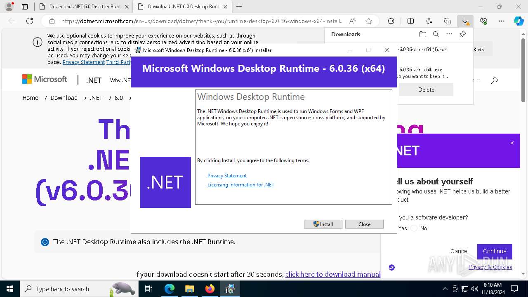This screenshot has width=528, height=297.
Task: Click Home breadcrumb link
Action: pos(30,98)
